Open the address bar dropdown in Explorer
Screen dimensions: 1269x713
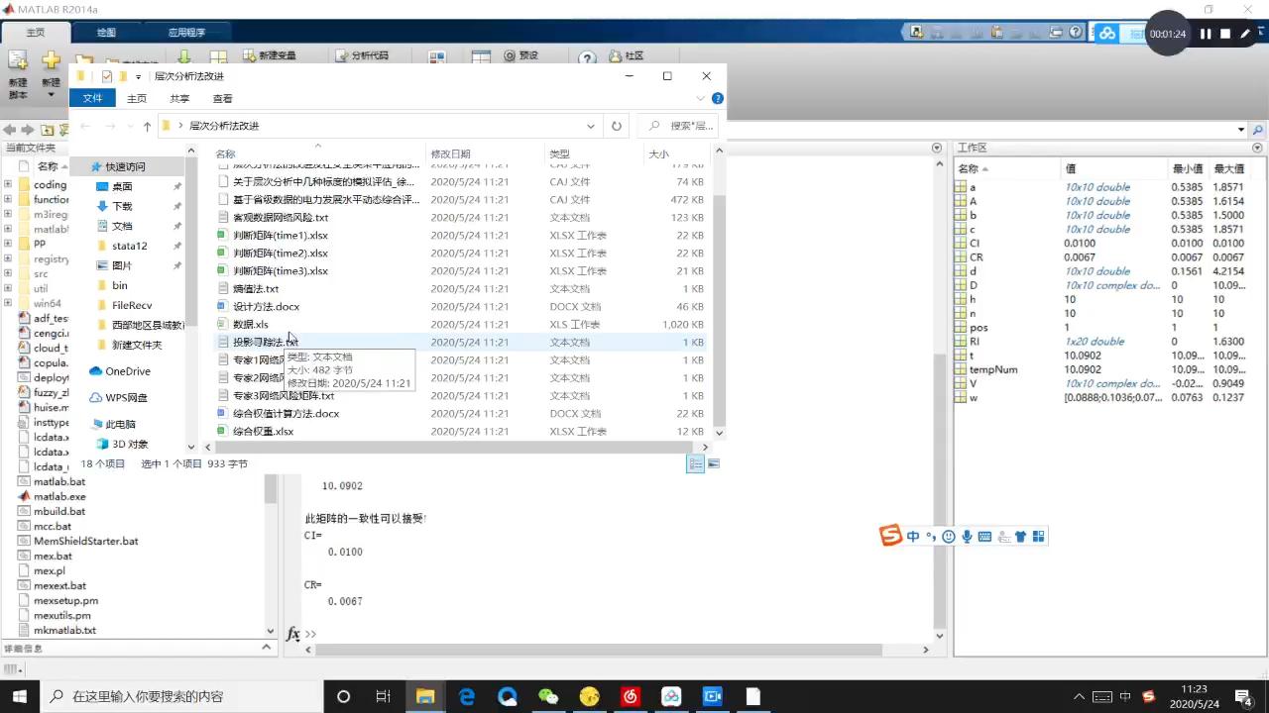click(591, 126)
